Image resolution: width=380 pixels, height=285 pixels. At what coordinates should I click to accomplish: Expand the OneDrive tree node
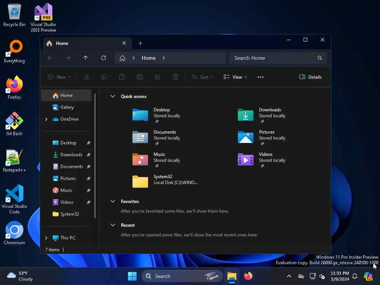tap(46, 119)
